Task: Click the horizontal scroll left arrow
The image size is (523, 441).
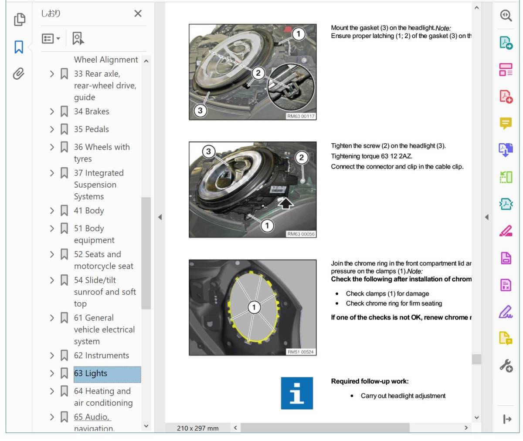Action: coord(235,428)
